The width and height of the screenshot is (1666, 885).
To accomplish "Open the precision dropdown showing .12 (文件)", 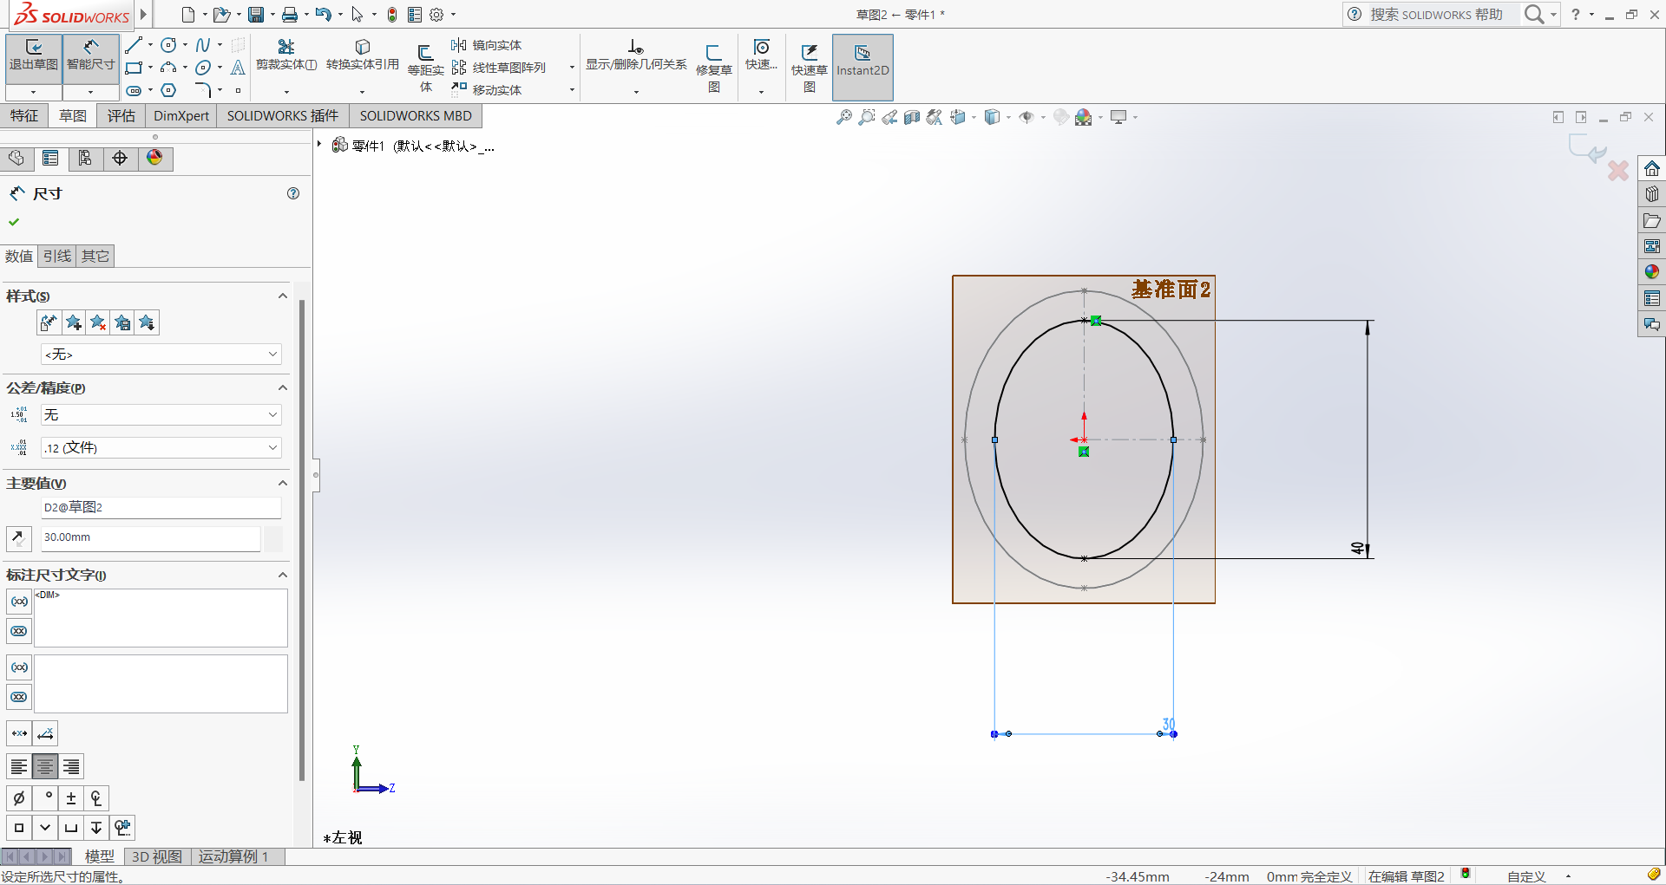I will (161, 448).
